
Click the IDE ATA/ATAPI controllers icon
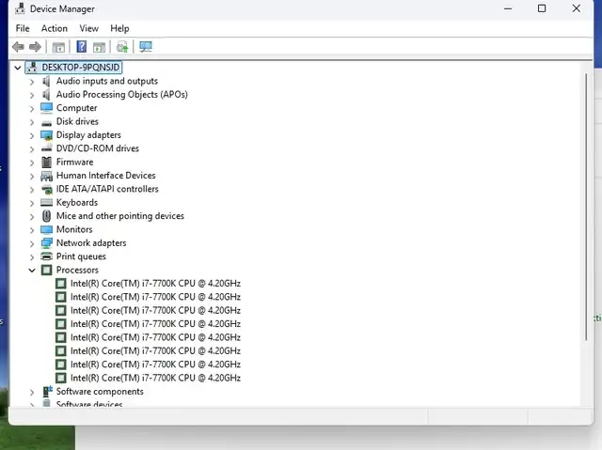coord(47,190)
